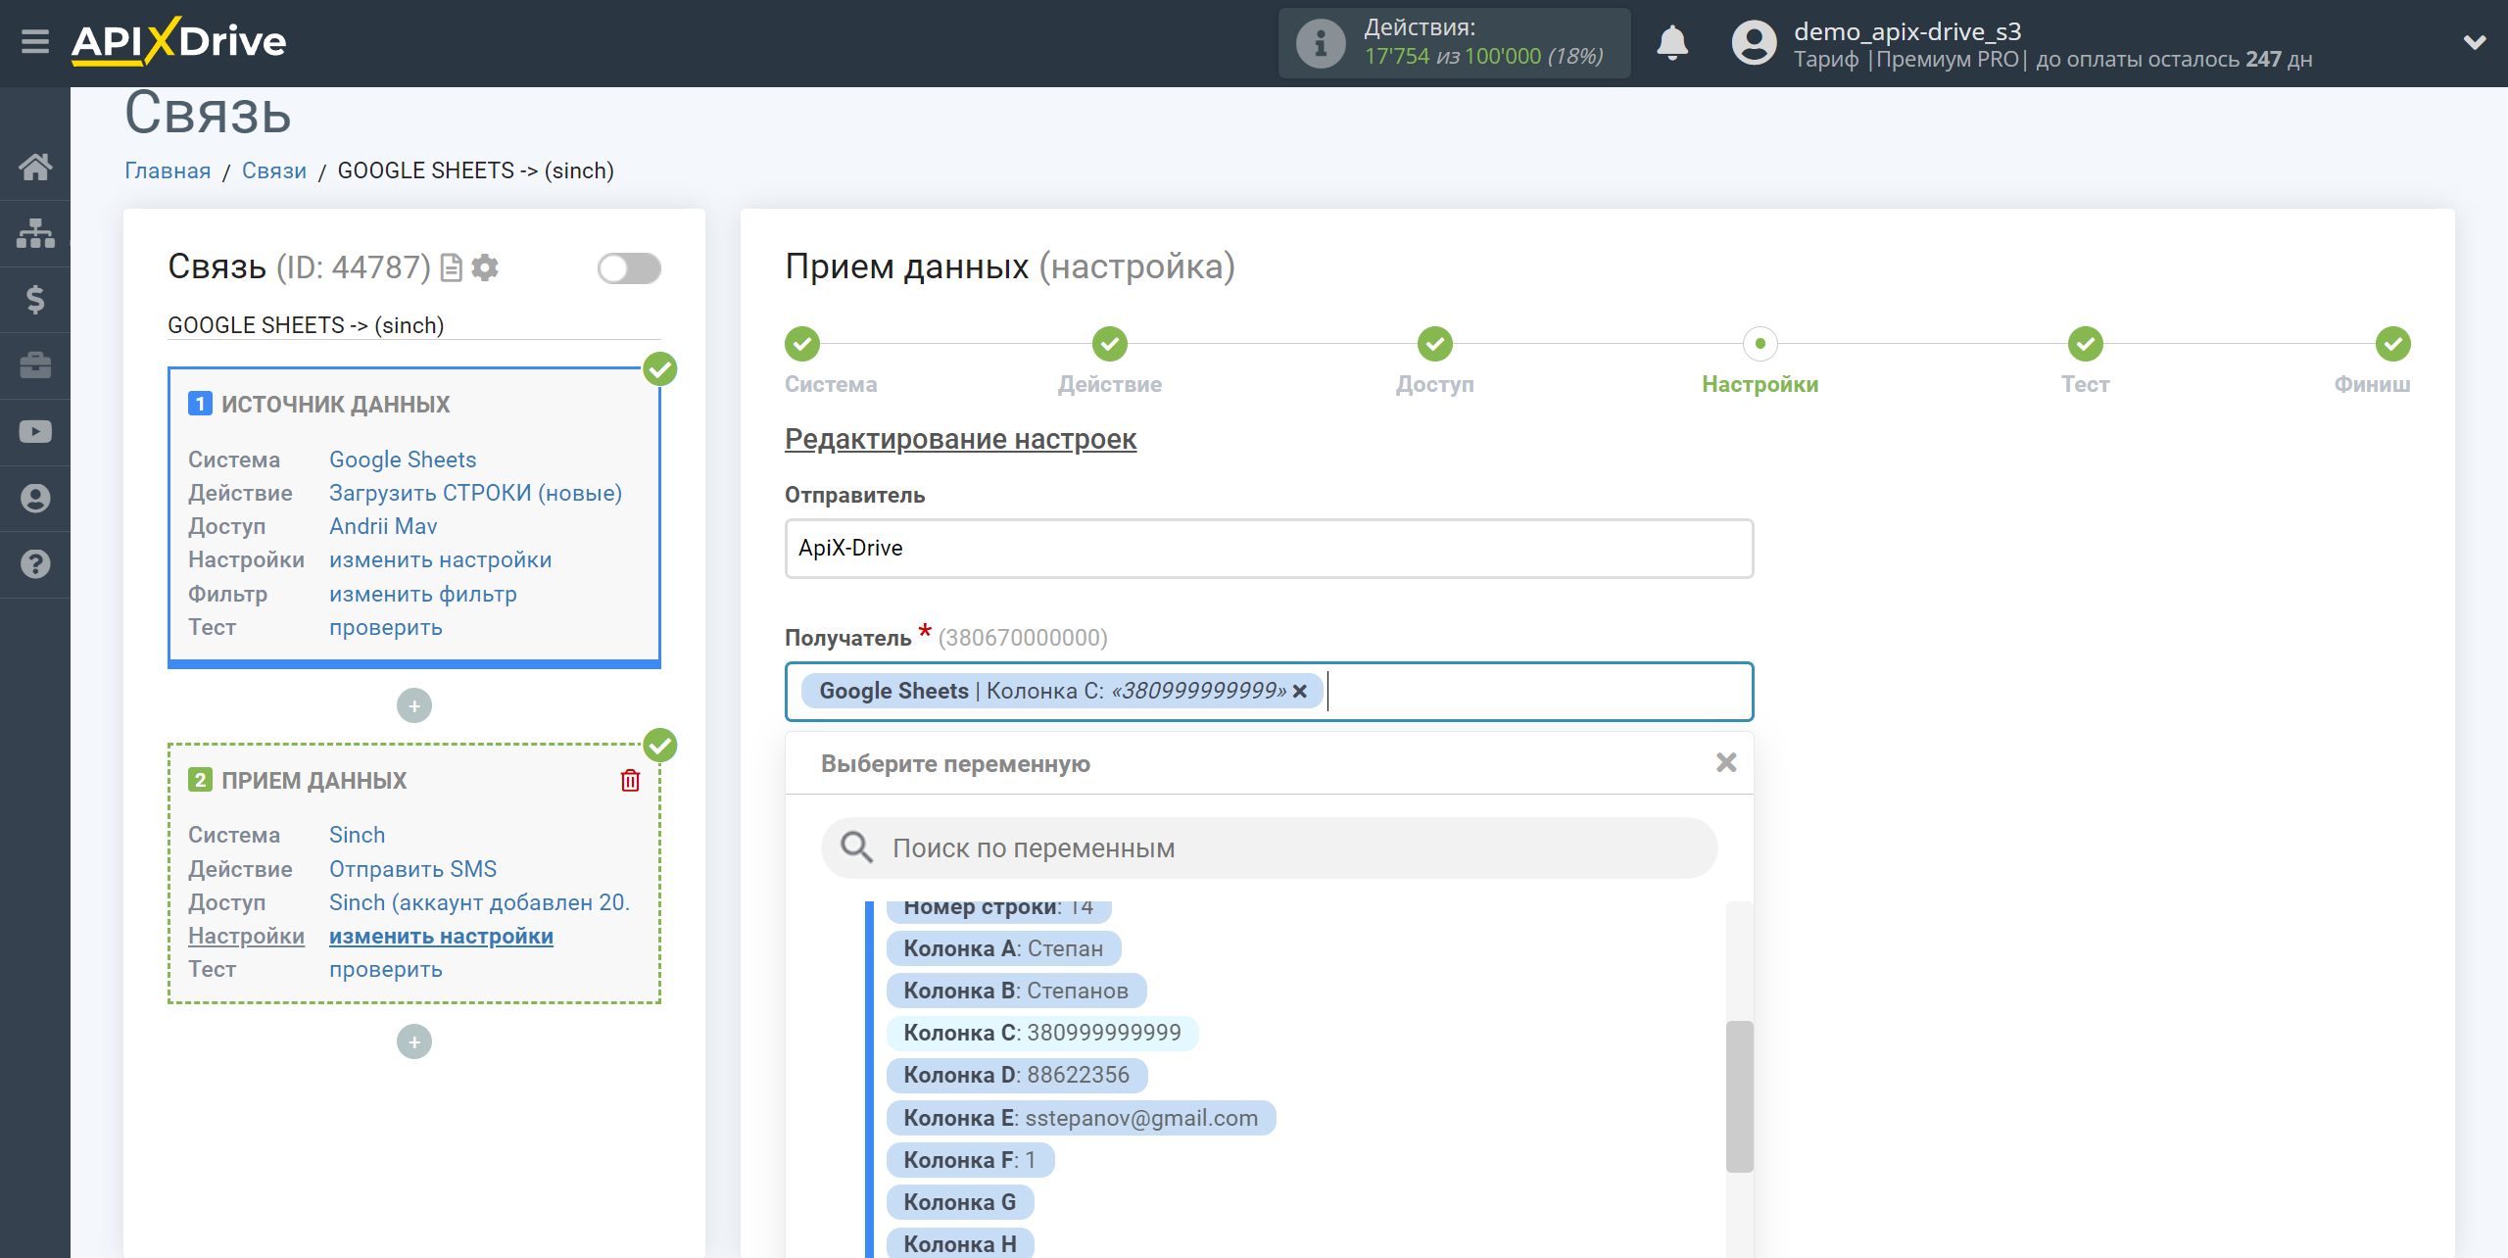
Task: Open the video tutorials icon in sidebar
Action: point(35,431)
